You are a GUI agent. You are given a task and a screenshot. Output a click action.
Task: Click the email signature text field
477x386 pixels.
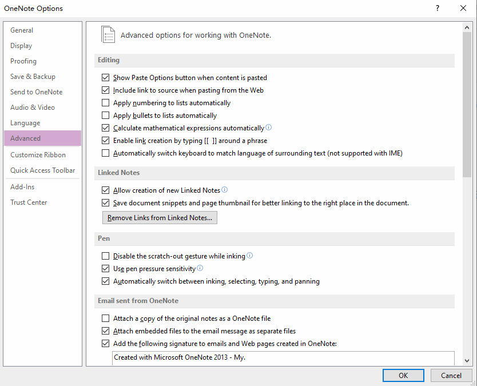(283, 358)
